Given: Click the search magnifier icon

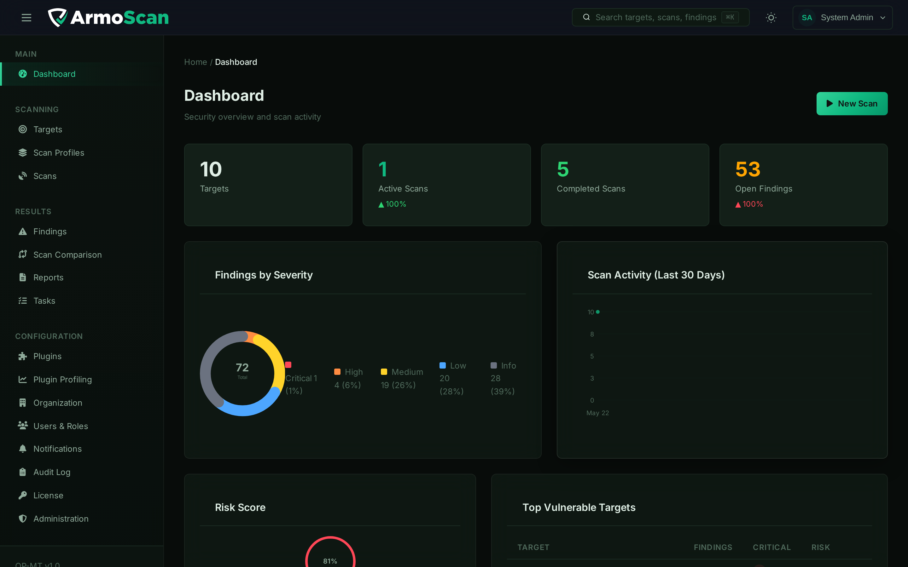Looking at the screenshot, I should (x=586, y=17).
